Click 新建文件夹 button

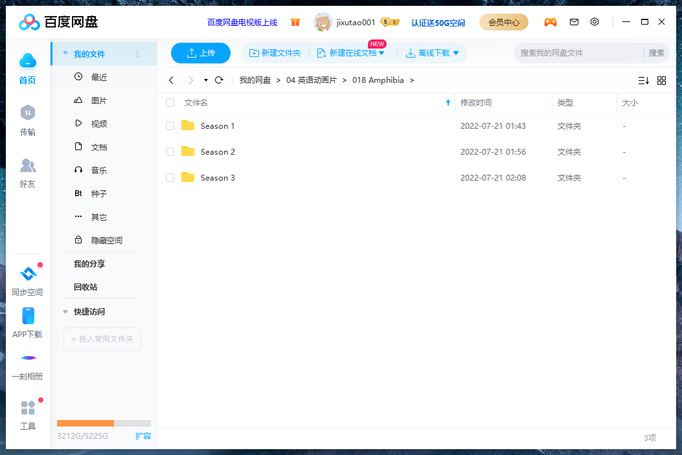click(x=275, y=53)
